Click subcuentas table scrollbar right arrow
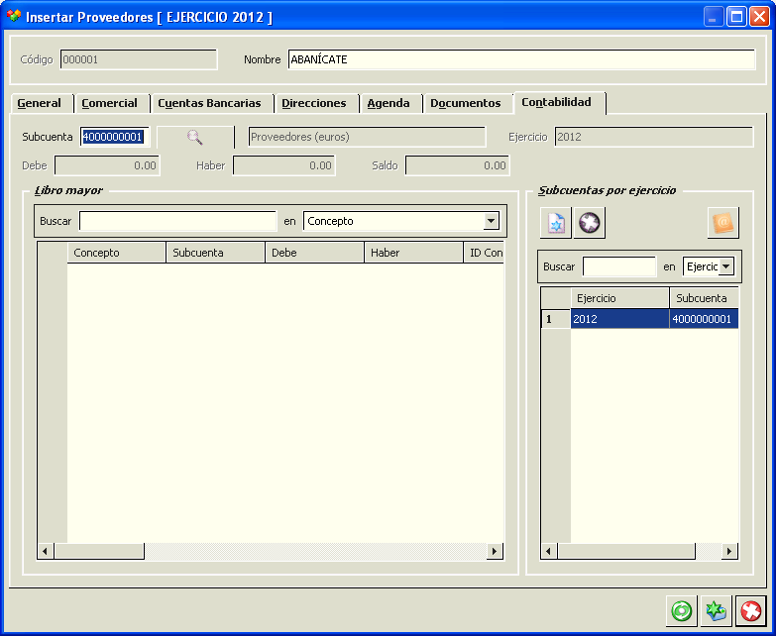 pos(729,551)
